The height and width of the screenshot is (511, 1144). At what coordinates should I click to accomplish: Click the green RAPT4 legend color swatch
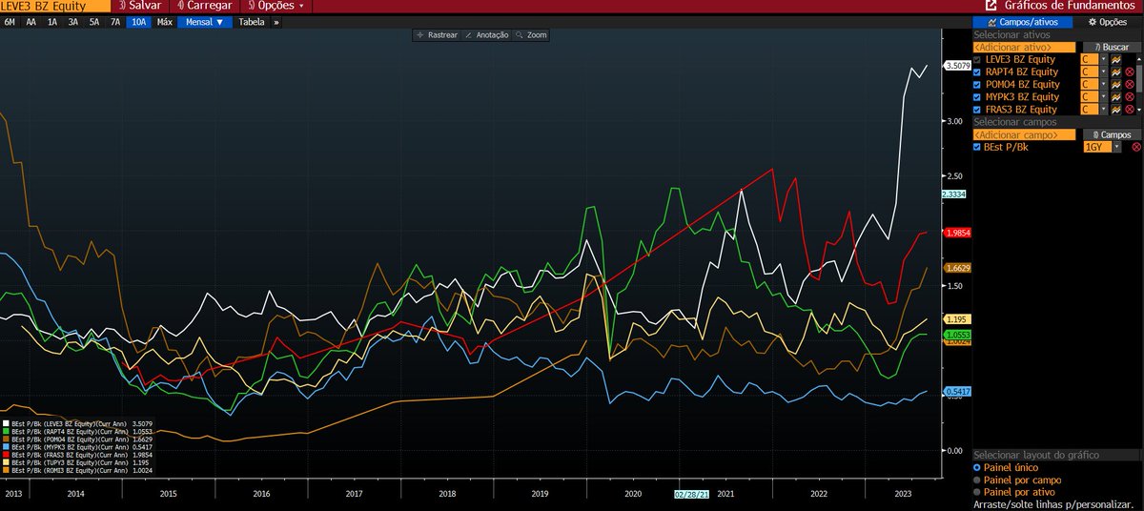coord(6,431)
